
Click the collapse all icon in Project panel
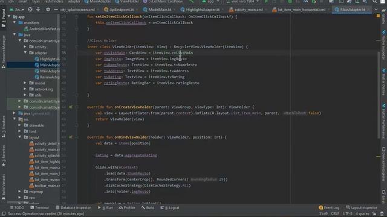38,10
